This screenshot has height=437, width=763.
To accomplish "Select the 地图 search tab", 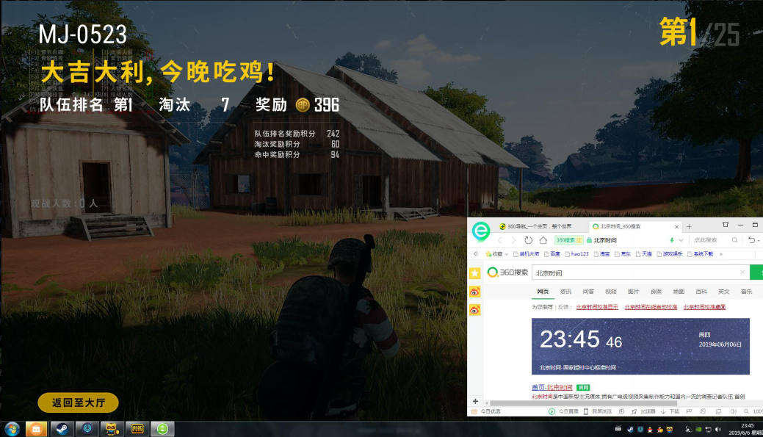I will tap(679, 292).
